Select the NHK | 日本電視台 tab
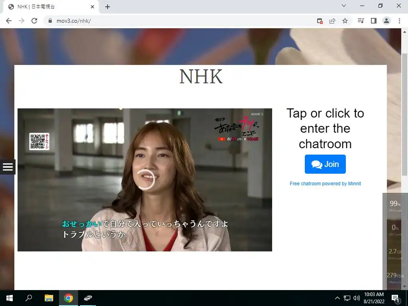Screen dimensions: 408x306 tap(51, 7)
